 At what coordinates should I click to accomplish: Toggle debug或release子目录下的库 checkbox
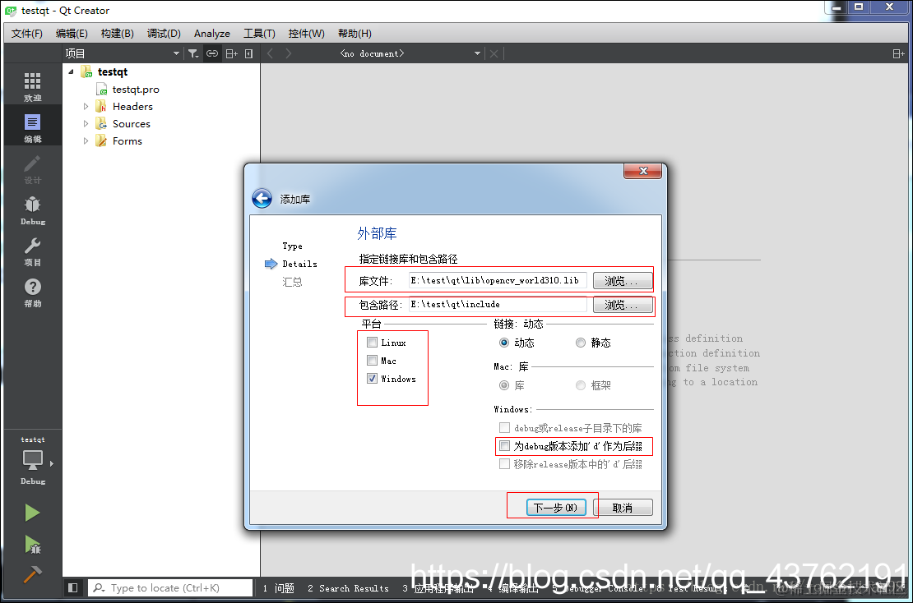tap(505, 428)
